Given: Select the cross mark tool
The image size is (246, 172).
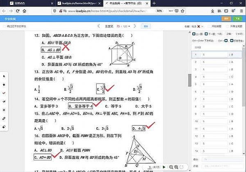Looking at the screenshot, I should click(x=4, y=110).
